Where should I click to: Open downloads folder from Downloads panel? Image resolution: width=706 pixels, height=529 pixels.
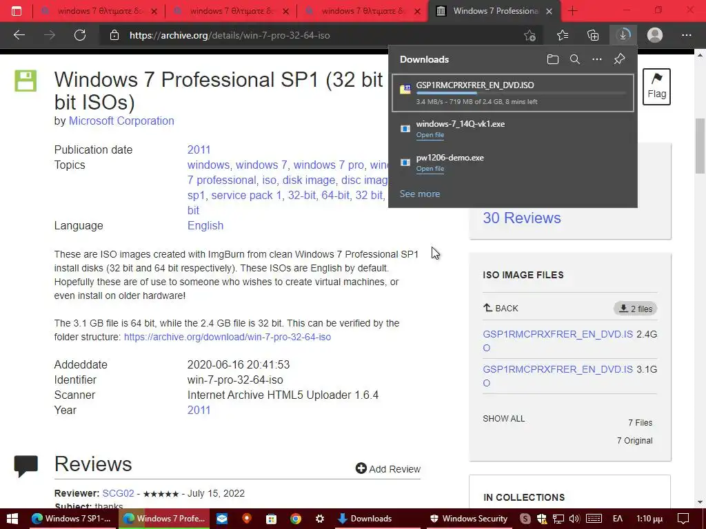[552, 59]
